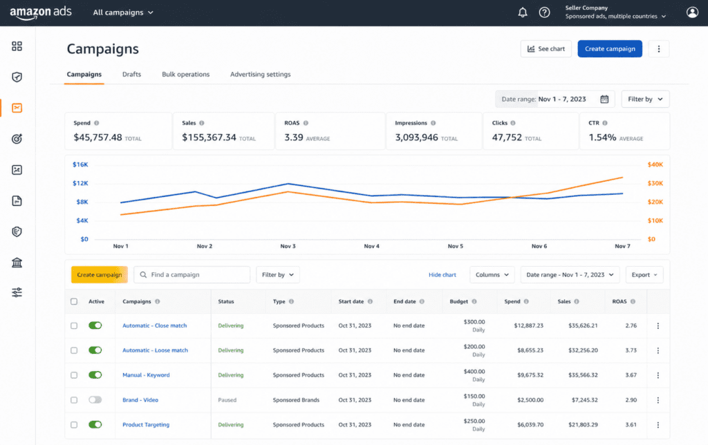Check the Manual - Keyword row checkbox

click(74, 375)
